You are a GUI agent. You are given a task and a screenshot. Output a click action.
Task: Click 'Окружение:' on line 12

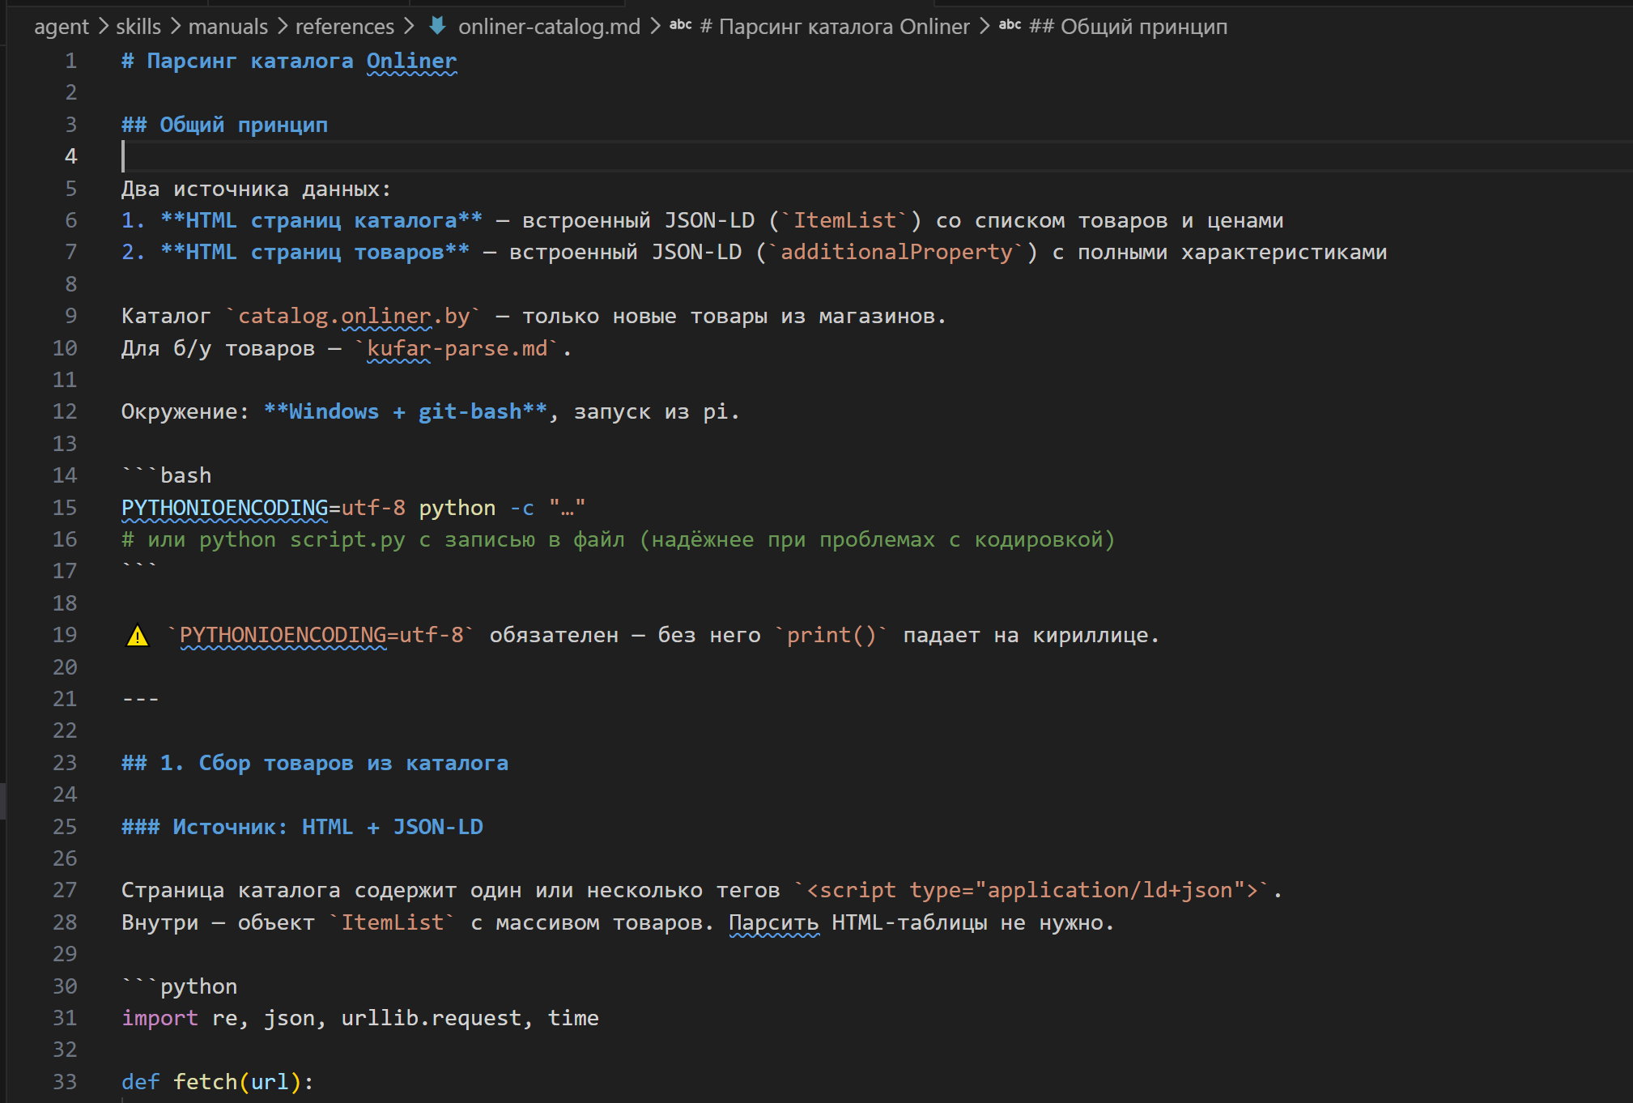[186, 412]
